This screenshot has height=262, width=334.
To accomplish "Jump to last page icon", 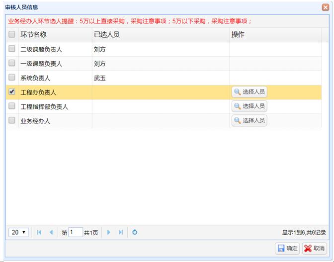I will (121, 232).
